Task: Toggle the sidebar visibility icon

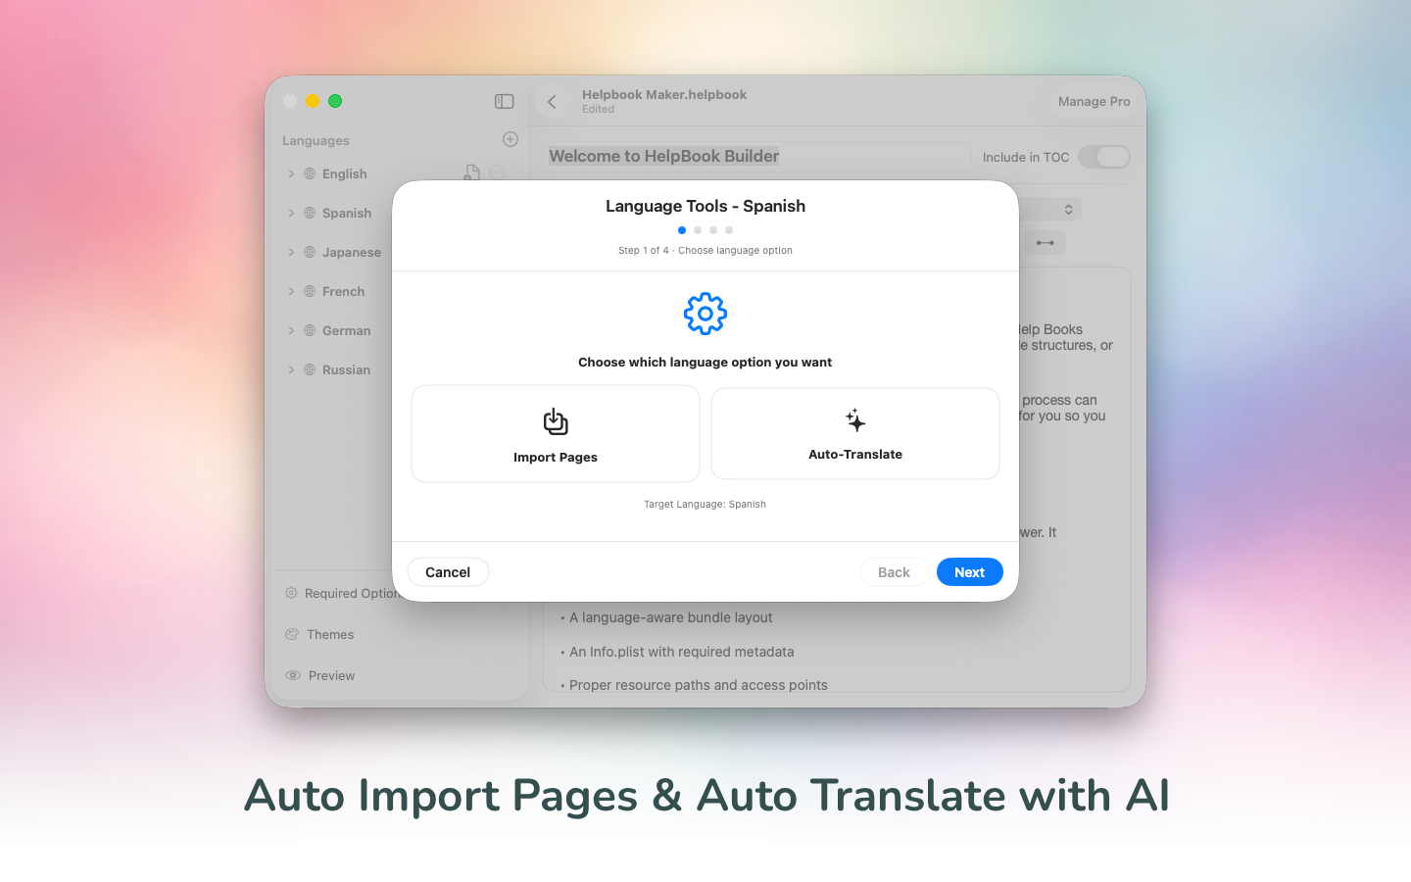Action: (504, 101)
